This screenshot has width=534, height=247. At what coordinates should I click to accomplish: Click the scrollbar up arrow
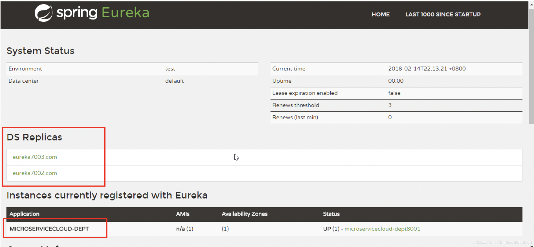coord(531,5)
